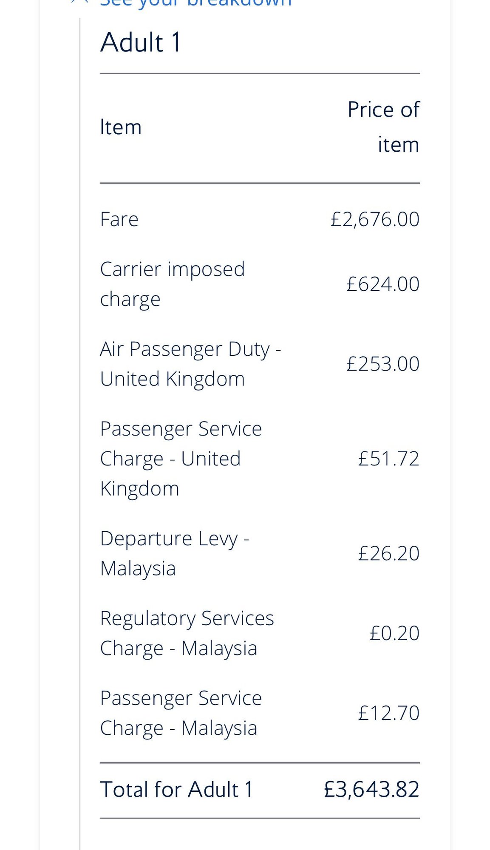The height and width of the screenshot is (850, 490).
Task: Click the £0.20 regulatory charge amount
Action: (394, 633)
